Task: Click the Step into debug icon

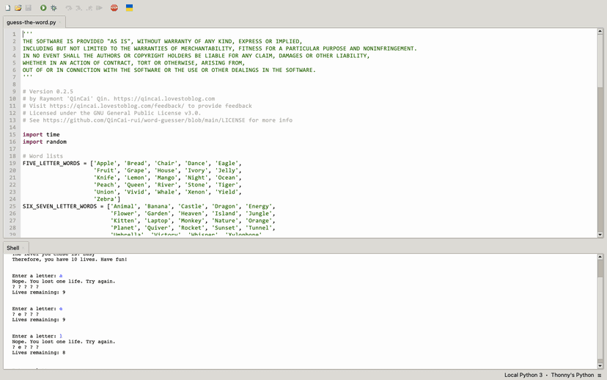Action: [79, 7]
